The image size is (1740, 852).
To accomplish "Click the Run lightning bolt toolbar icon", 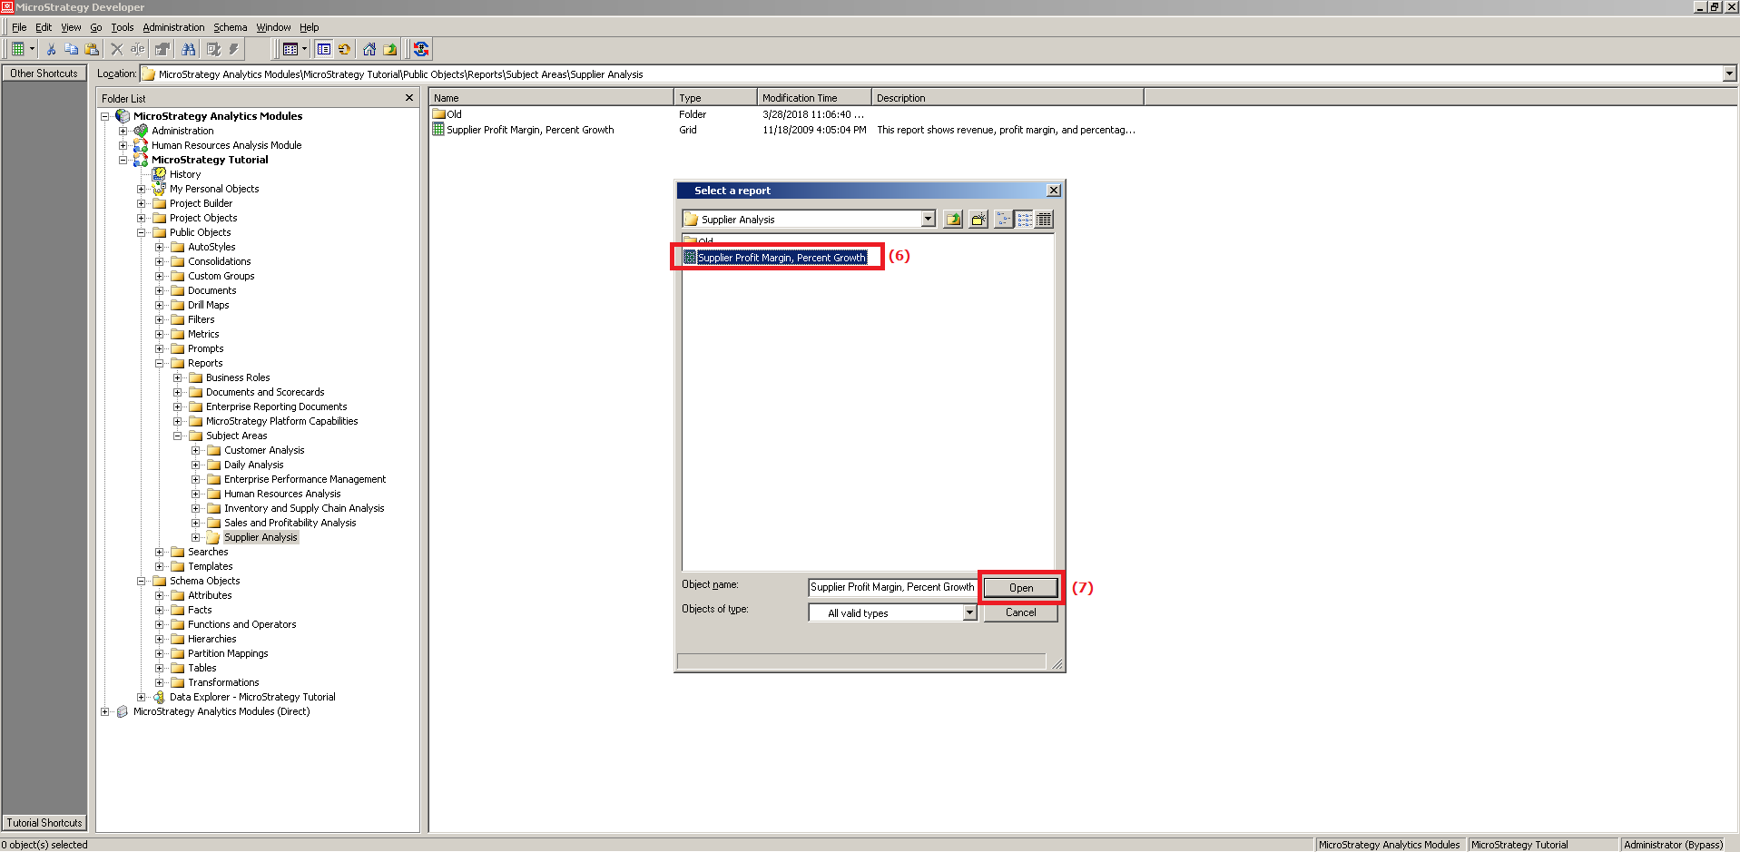I will pyautogui.click(x=233, y=49).
